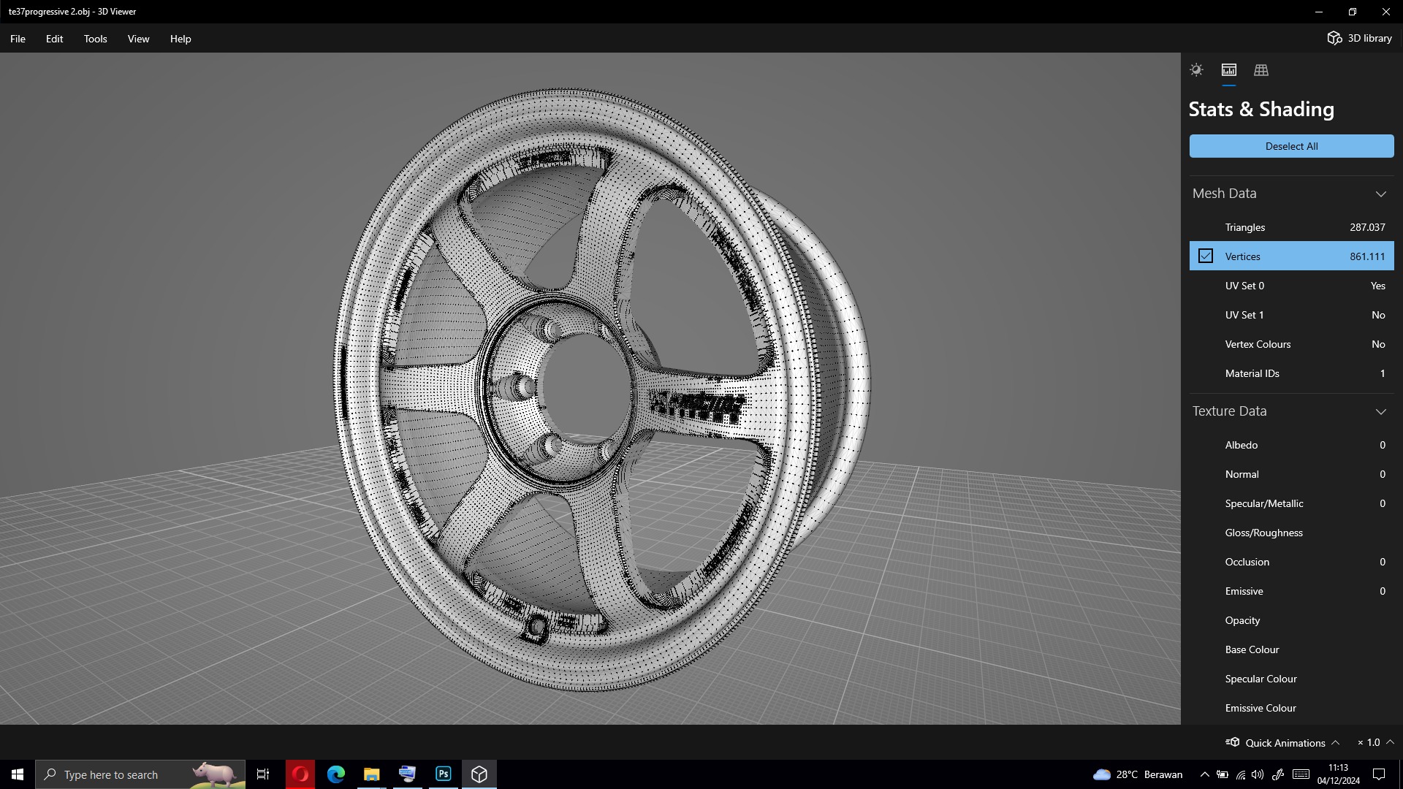
Task: Open the Tools menu
Action: tap(95, 39)
